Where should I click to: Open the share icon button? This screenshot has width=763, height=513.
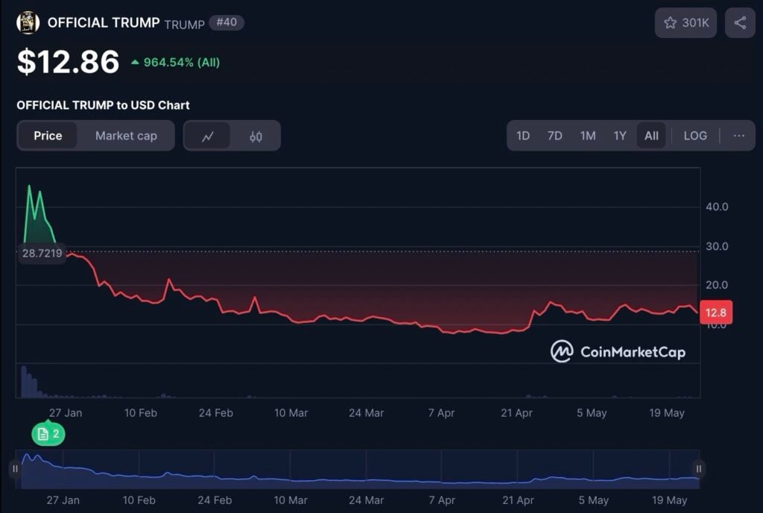click(740, 23)
